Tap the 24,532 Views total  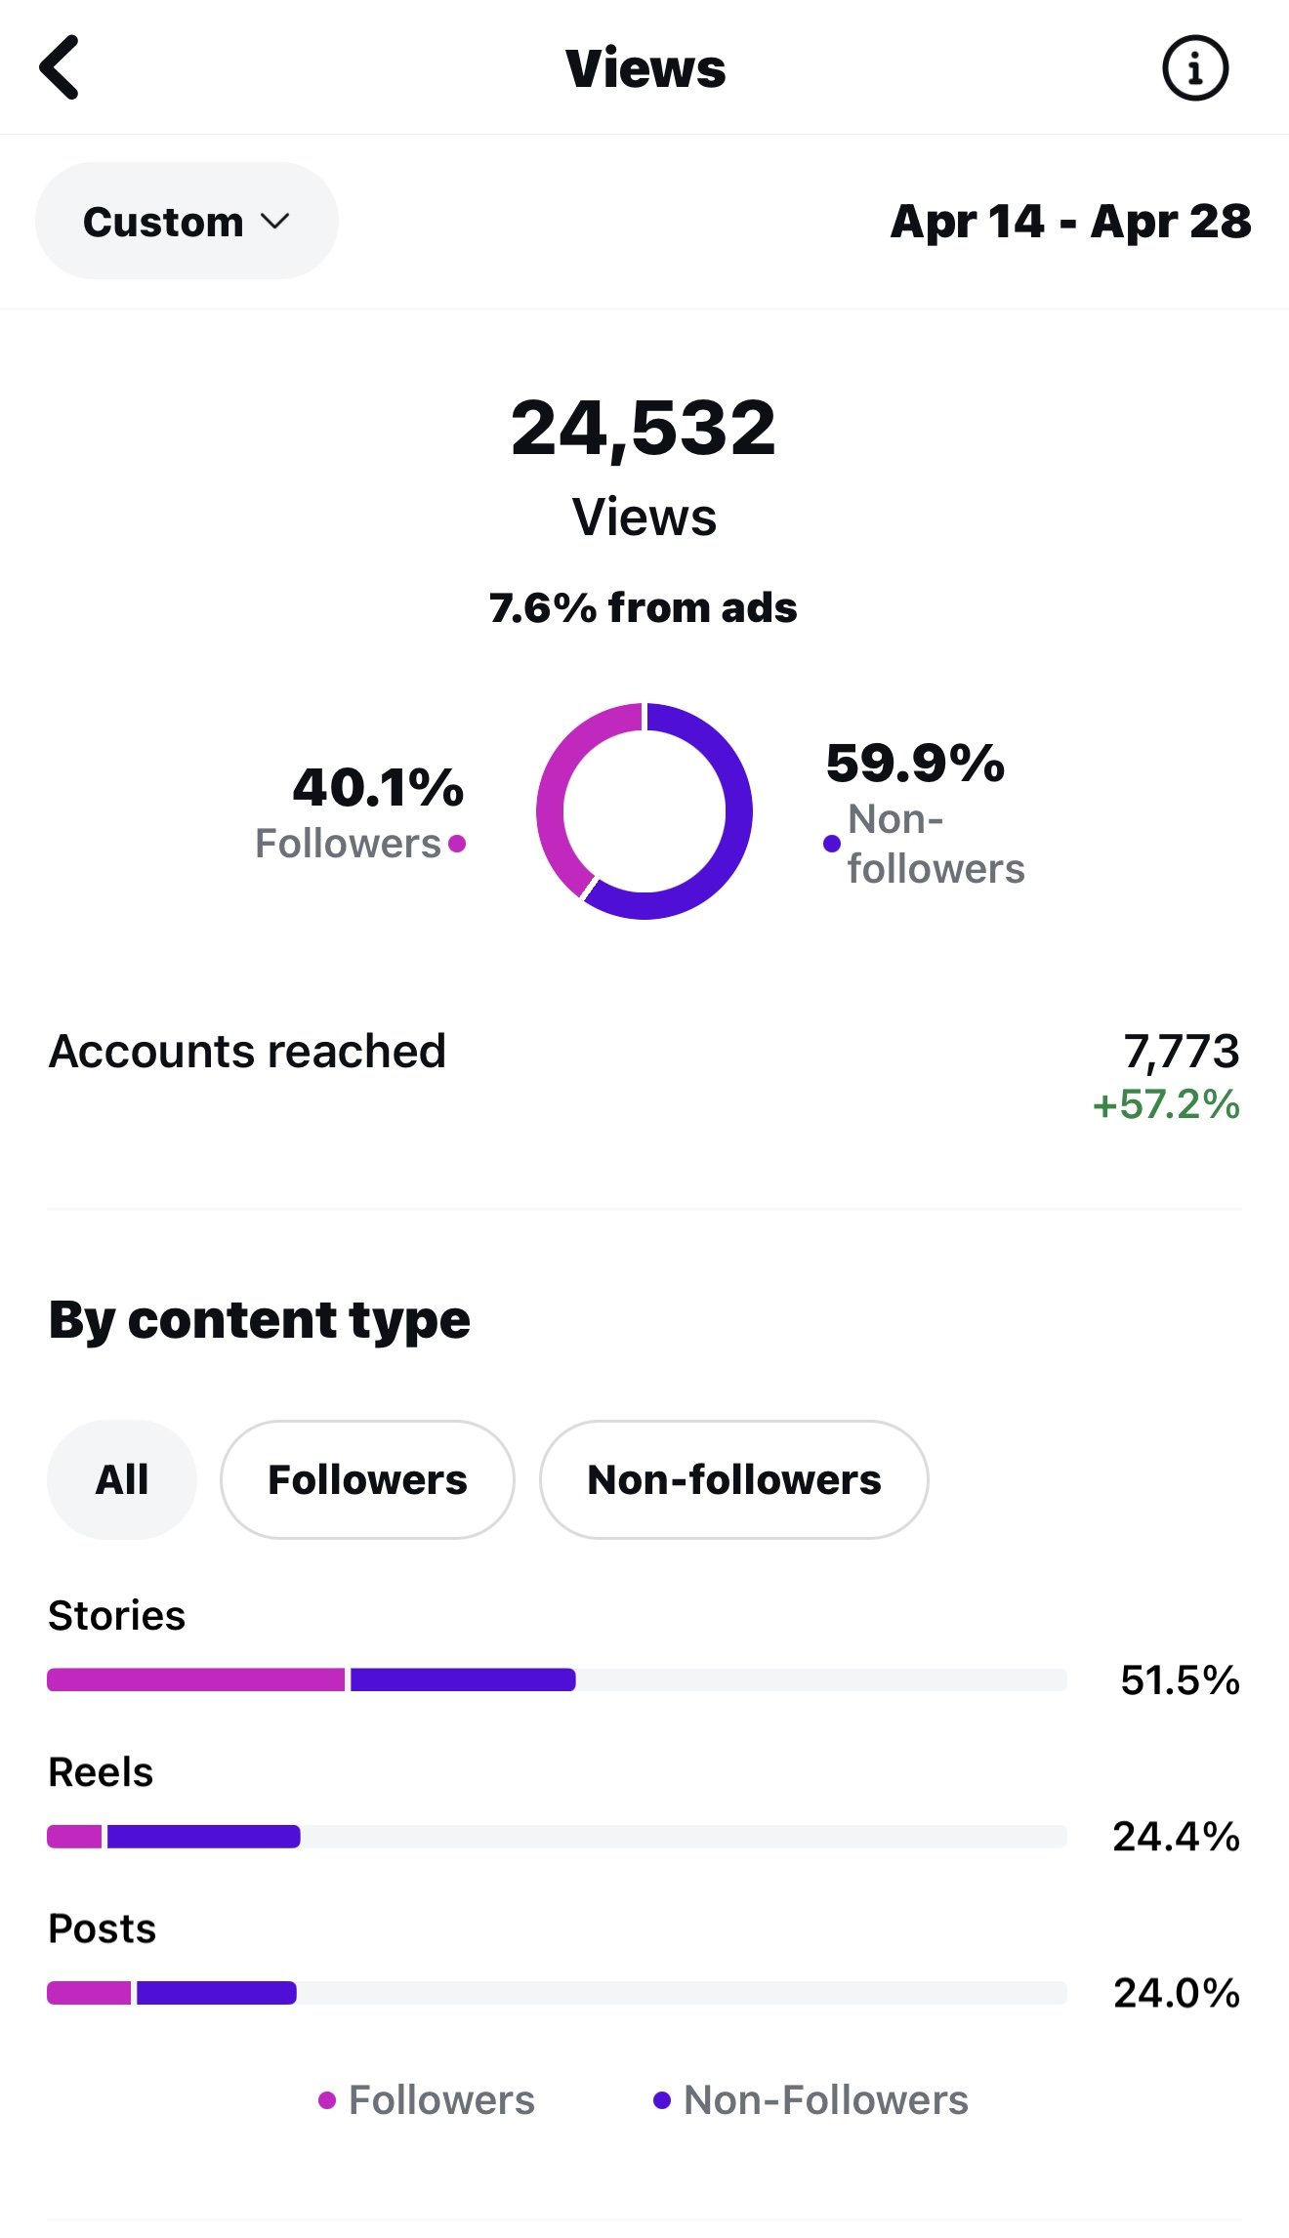[x=644, y=428]
